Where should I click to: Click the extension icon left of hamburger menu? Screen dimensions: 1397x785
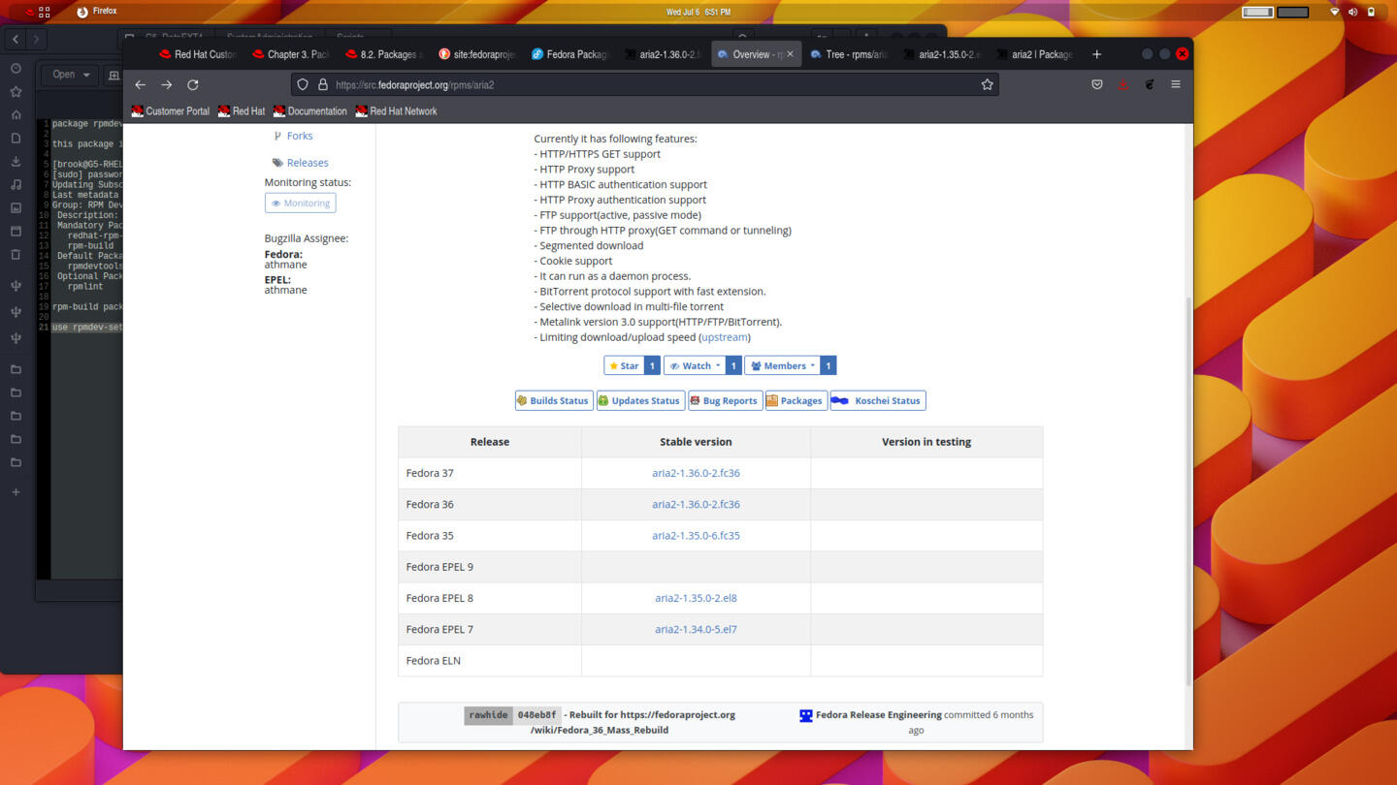(x=1150, y=84)
